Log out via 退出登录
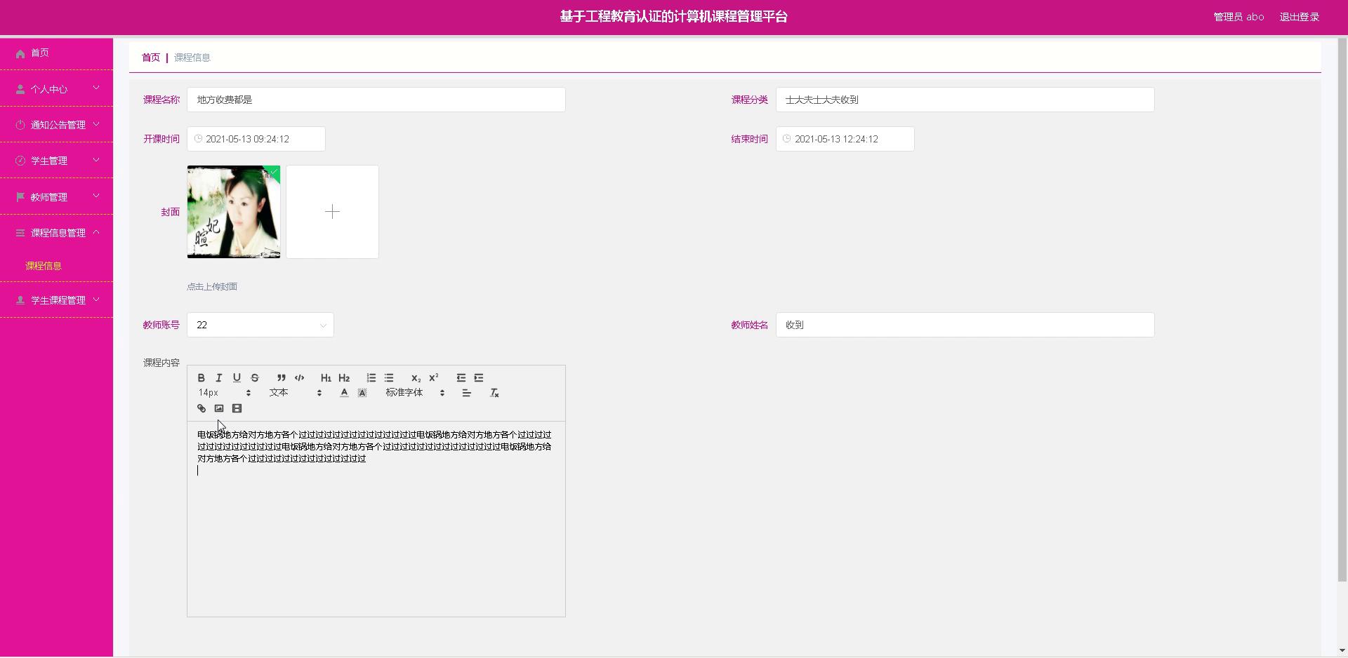 click(1299, 17)
